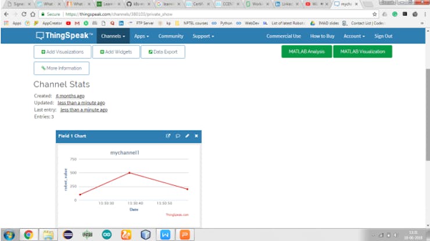
Task: Expand the Account dropdown menu
Action: [354, 36]
